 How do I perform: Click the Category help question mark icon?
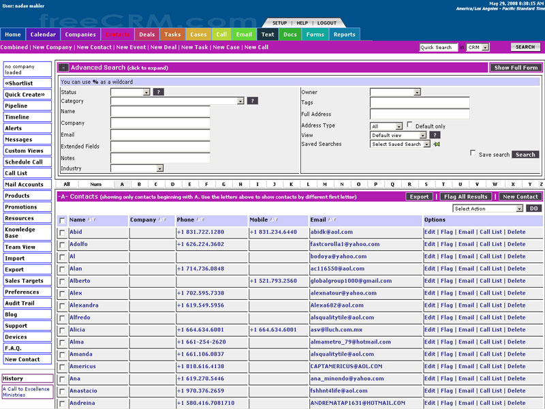(252, 101)
